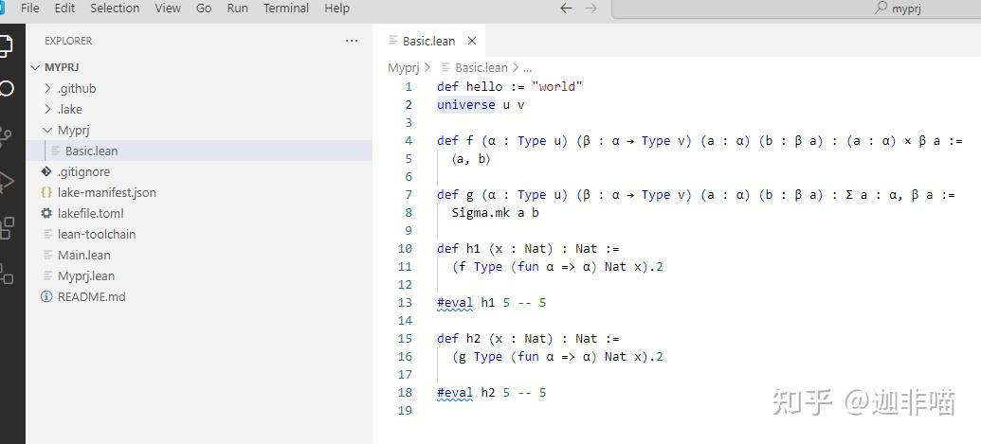Click Basic.lean in the editor breadcrumb
The width and height of the screenshot is (981, 444).
[x=481, y=67]
